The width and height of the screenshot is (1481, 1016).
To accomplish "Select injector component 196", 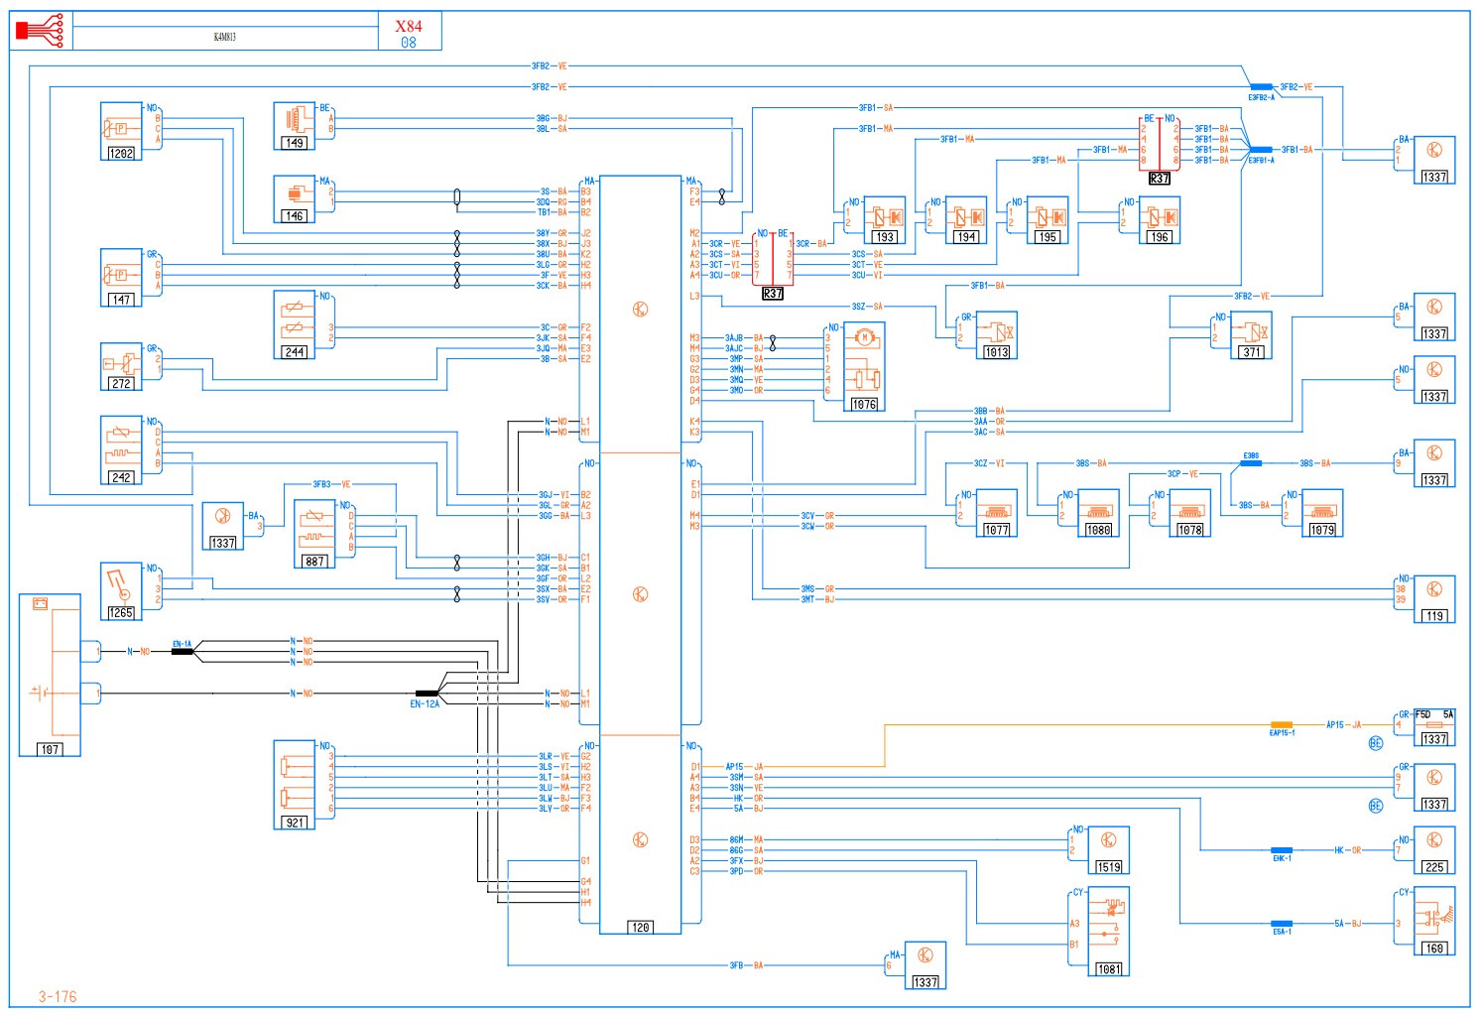I will tap(1160, 220).
